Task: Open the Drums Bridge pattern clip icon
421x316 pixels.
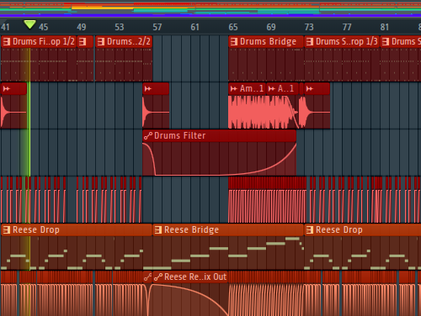Action: click(x=234, y=42)
